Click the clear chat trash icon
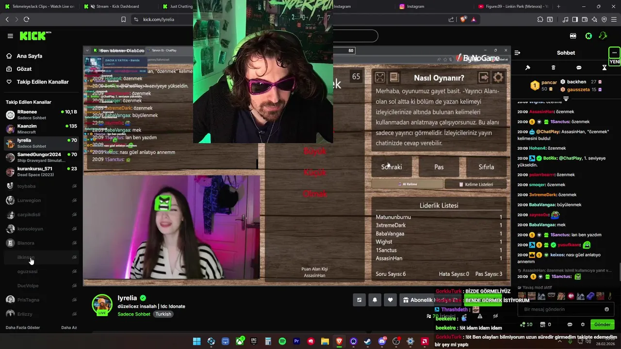 pyautogui.click(x=553, y=68)
